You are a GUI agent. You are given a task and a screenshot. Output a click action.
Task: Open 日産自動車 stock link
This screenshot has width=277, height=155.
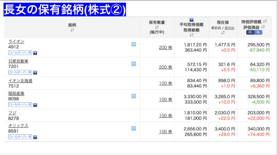coord(18,61)
